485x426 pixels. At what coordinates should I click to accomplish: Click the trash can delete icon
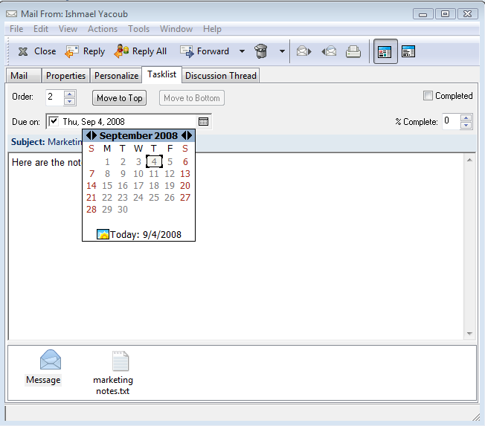point(261,51)
